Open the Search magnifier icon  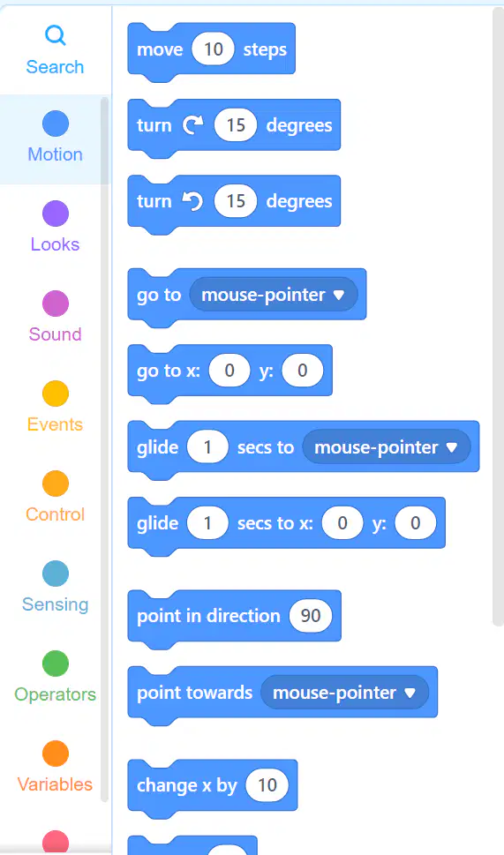point(55,36)
